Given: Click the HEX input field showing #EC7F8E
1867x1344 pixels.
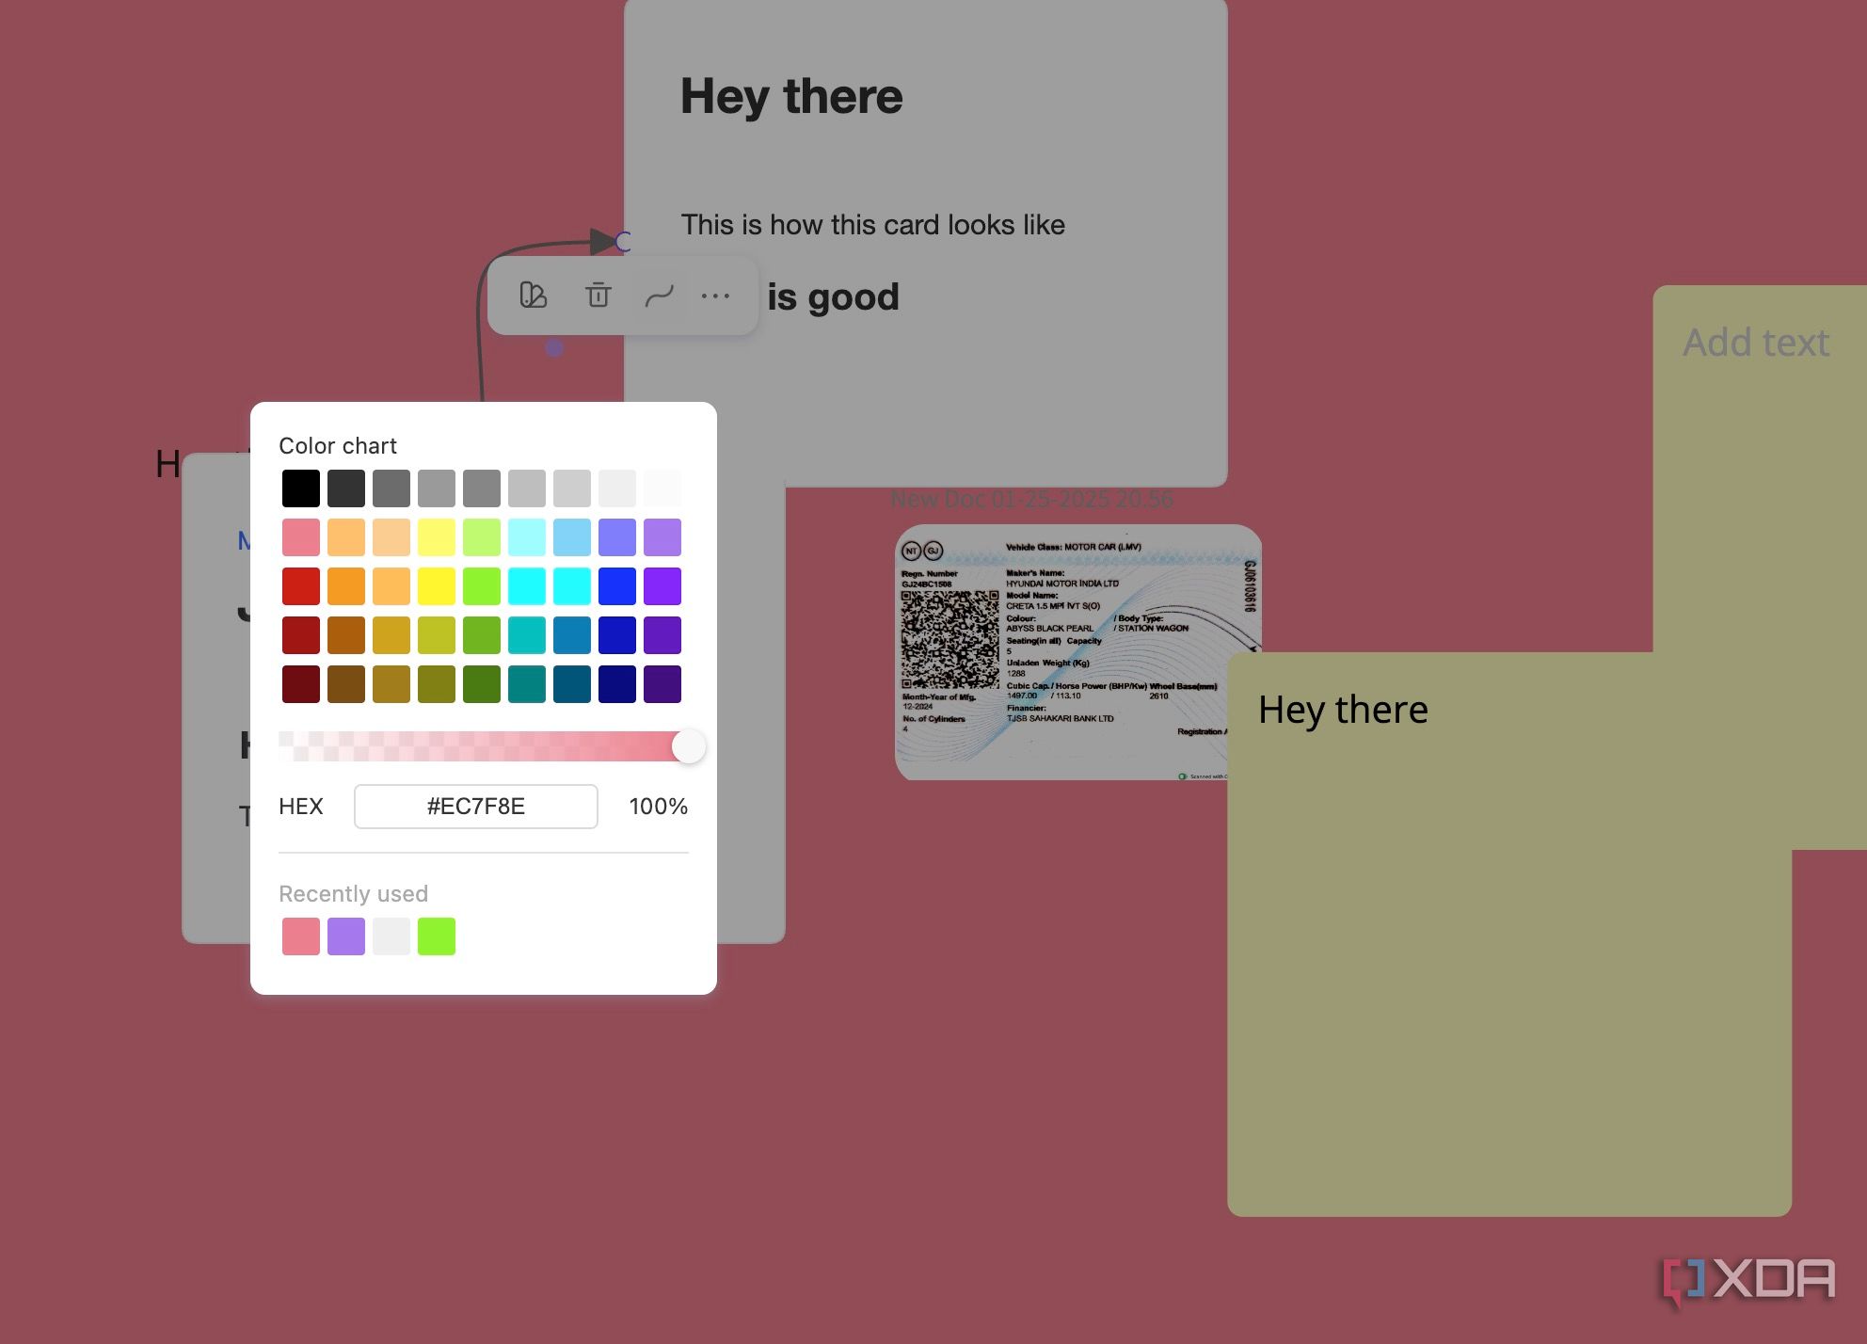Looking at the screenshot, I should coord(476,807).
